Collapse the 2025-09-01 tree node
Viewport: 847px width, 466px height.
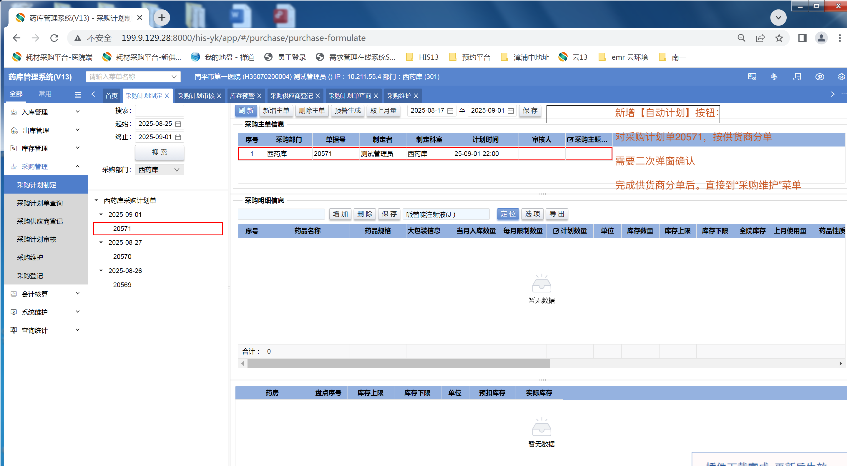101,214
